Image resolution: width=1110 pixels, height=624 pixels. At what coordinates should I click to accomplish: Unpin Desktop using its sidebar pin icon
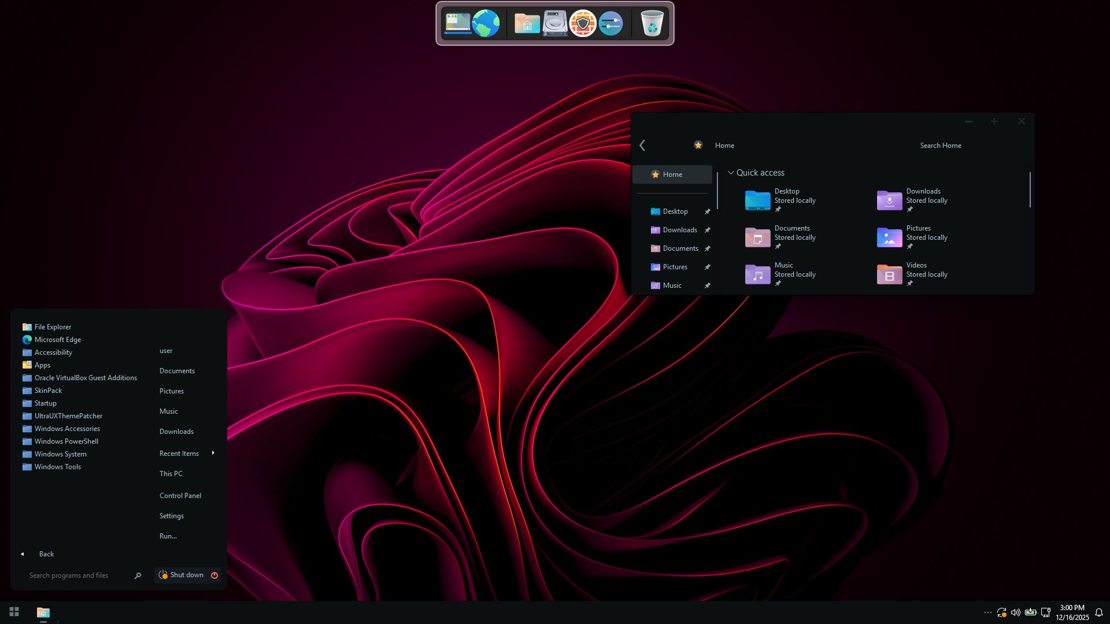(x=707, y=211)
